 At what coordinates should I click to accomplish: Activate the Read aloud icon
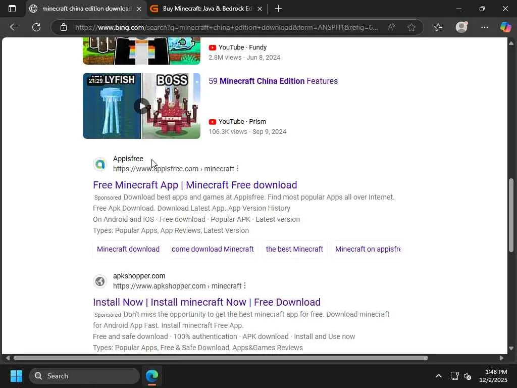[x=391, y=27]
